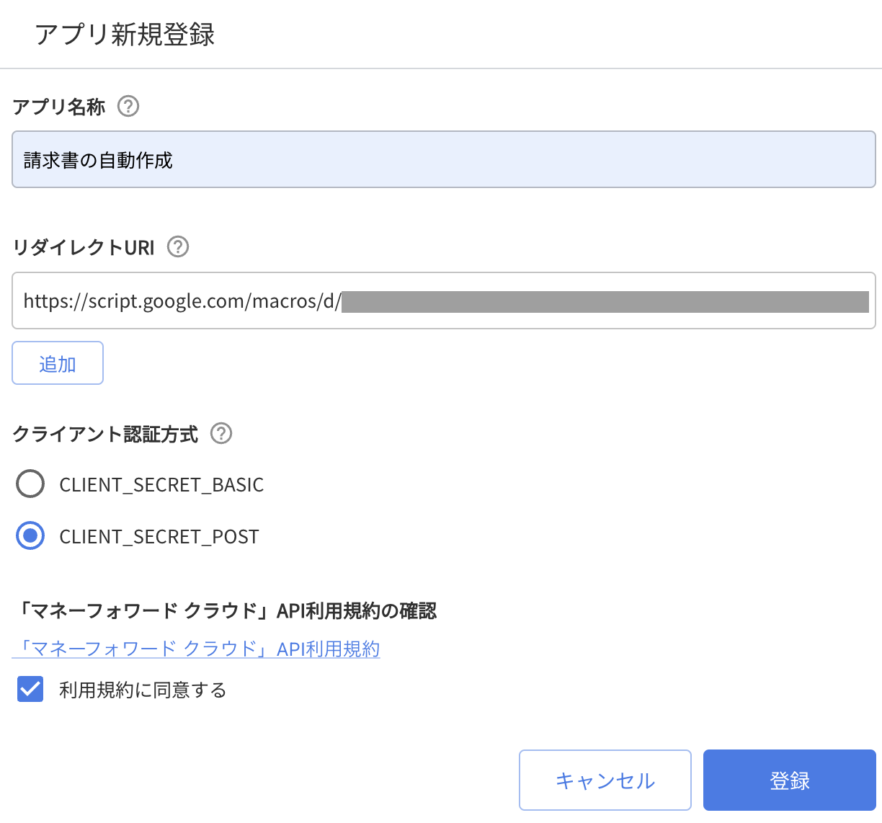The height and width of the screenshot is (823, 882).
Task: Click the CLIENT_SECRET_BASIC label text
Action: 161,485
